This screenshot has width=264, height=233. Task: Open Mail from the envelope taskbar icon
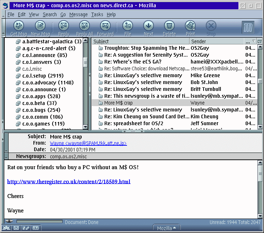[16, 228]
